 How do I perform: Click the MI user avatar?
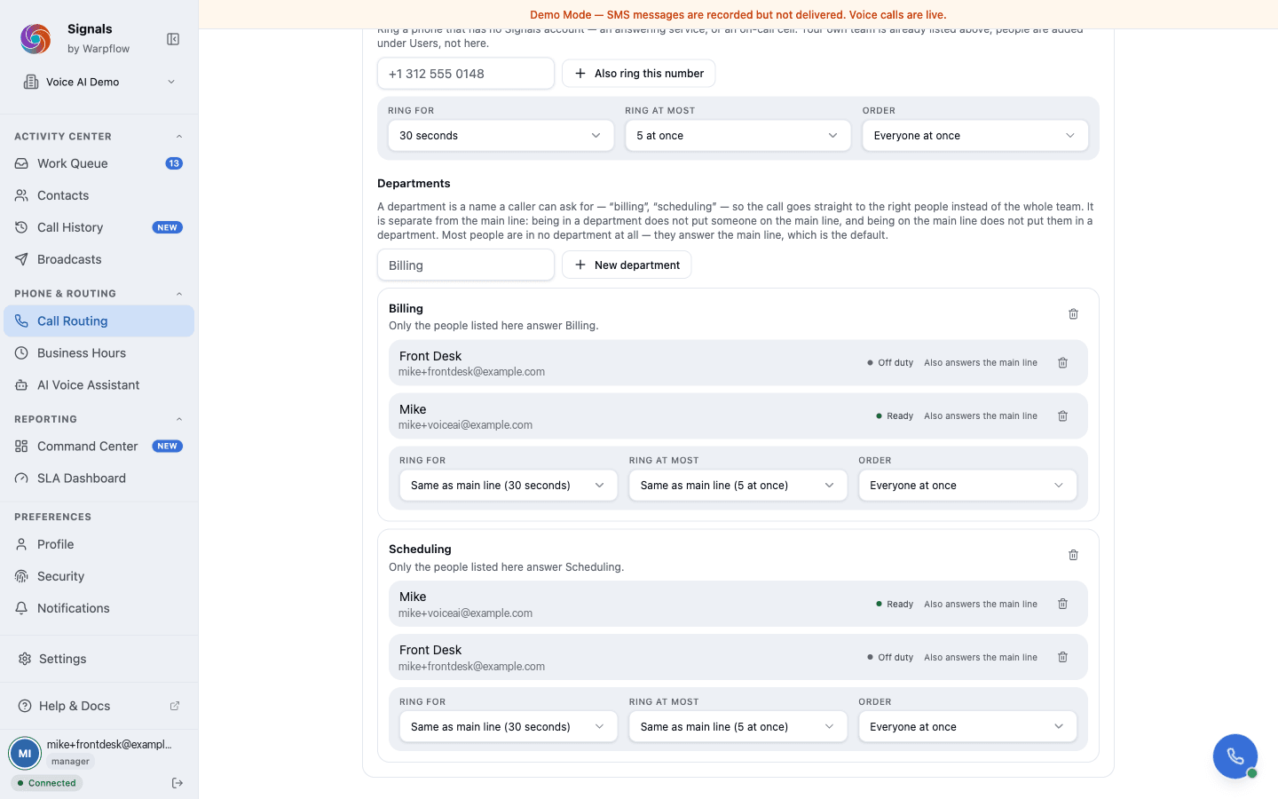(25, 753)
